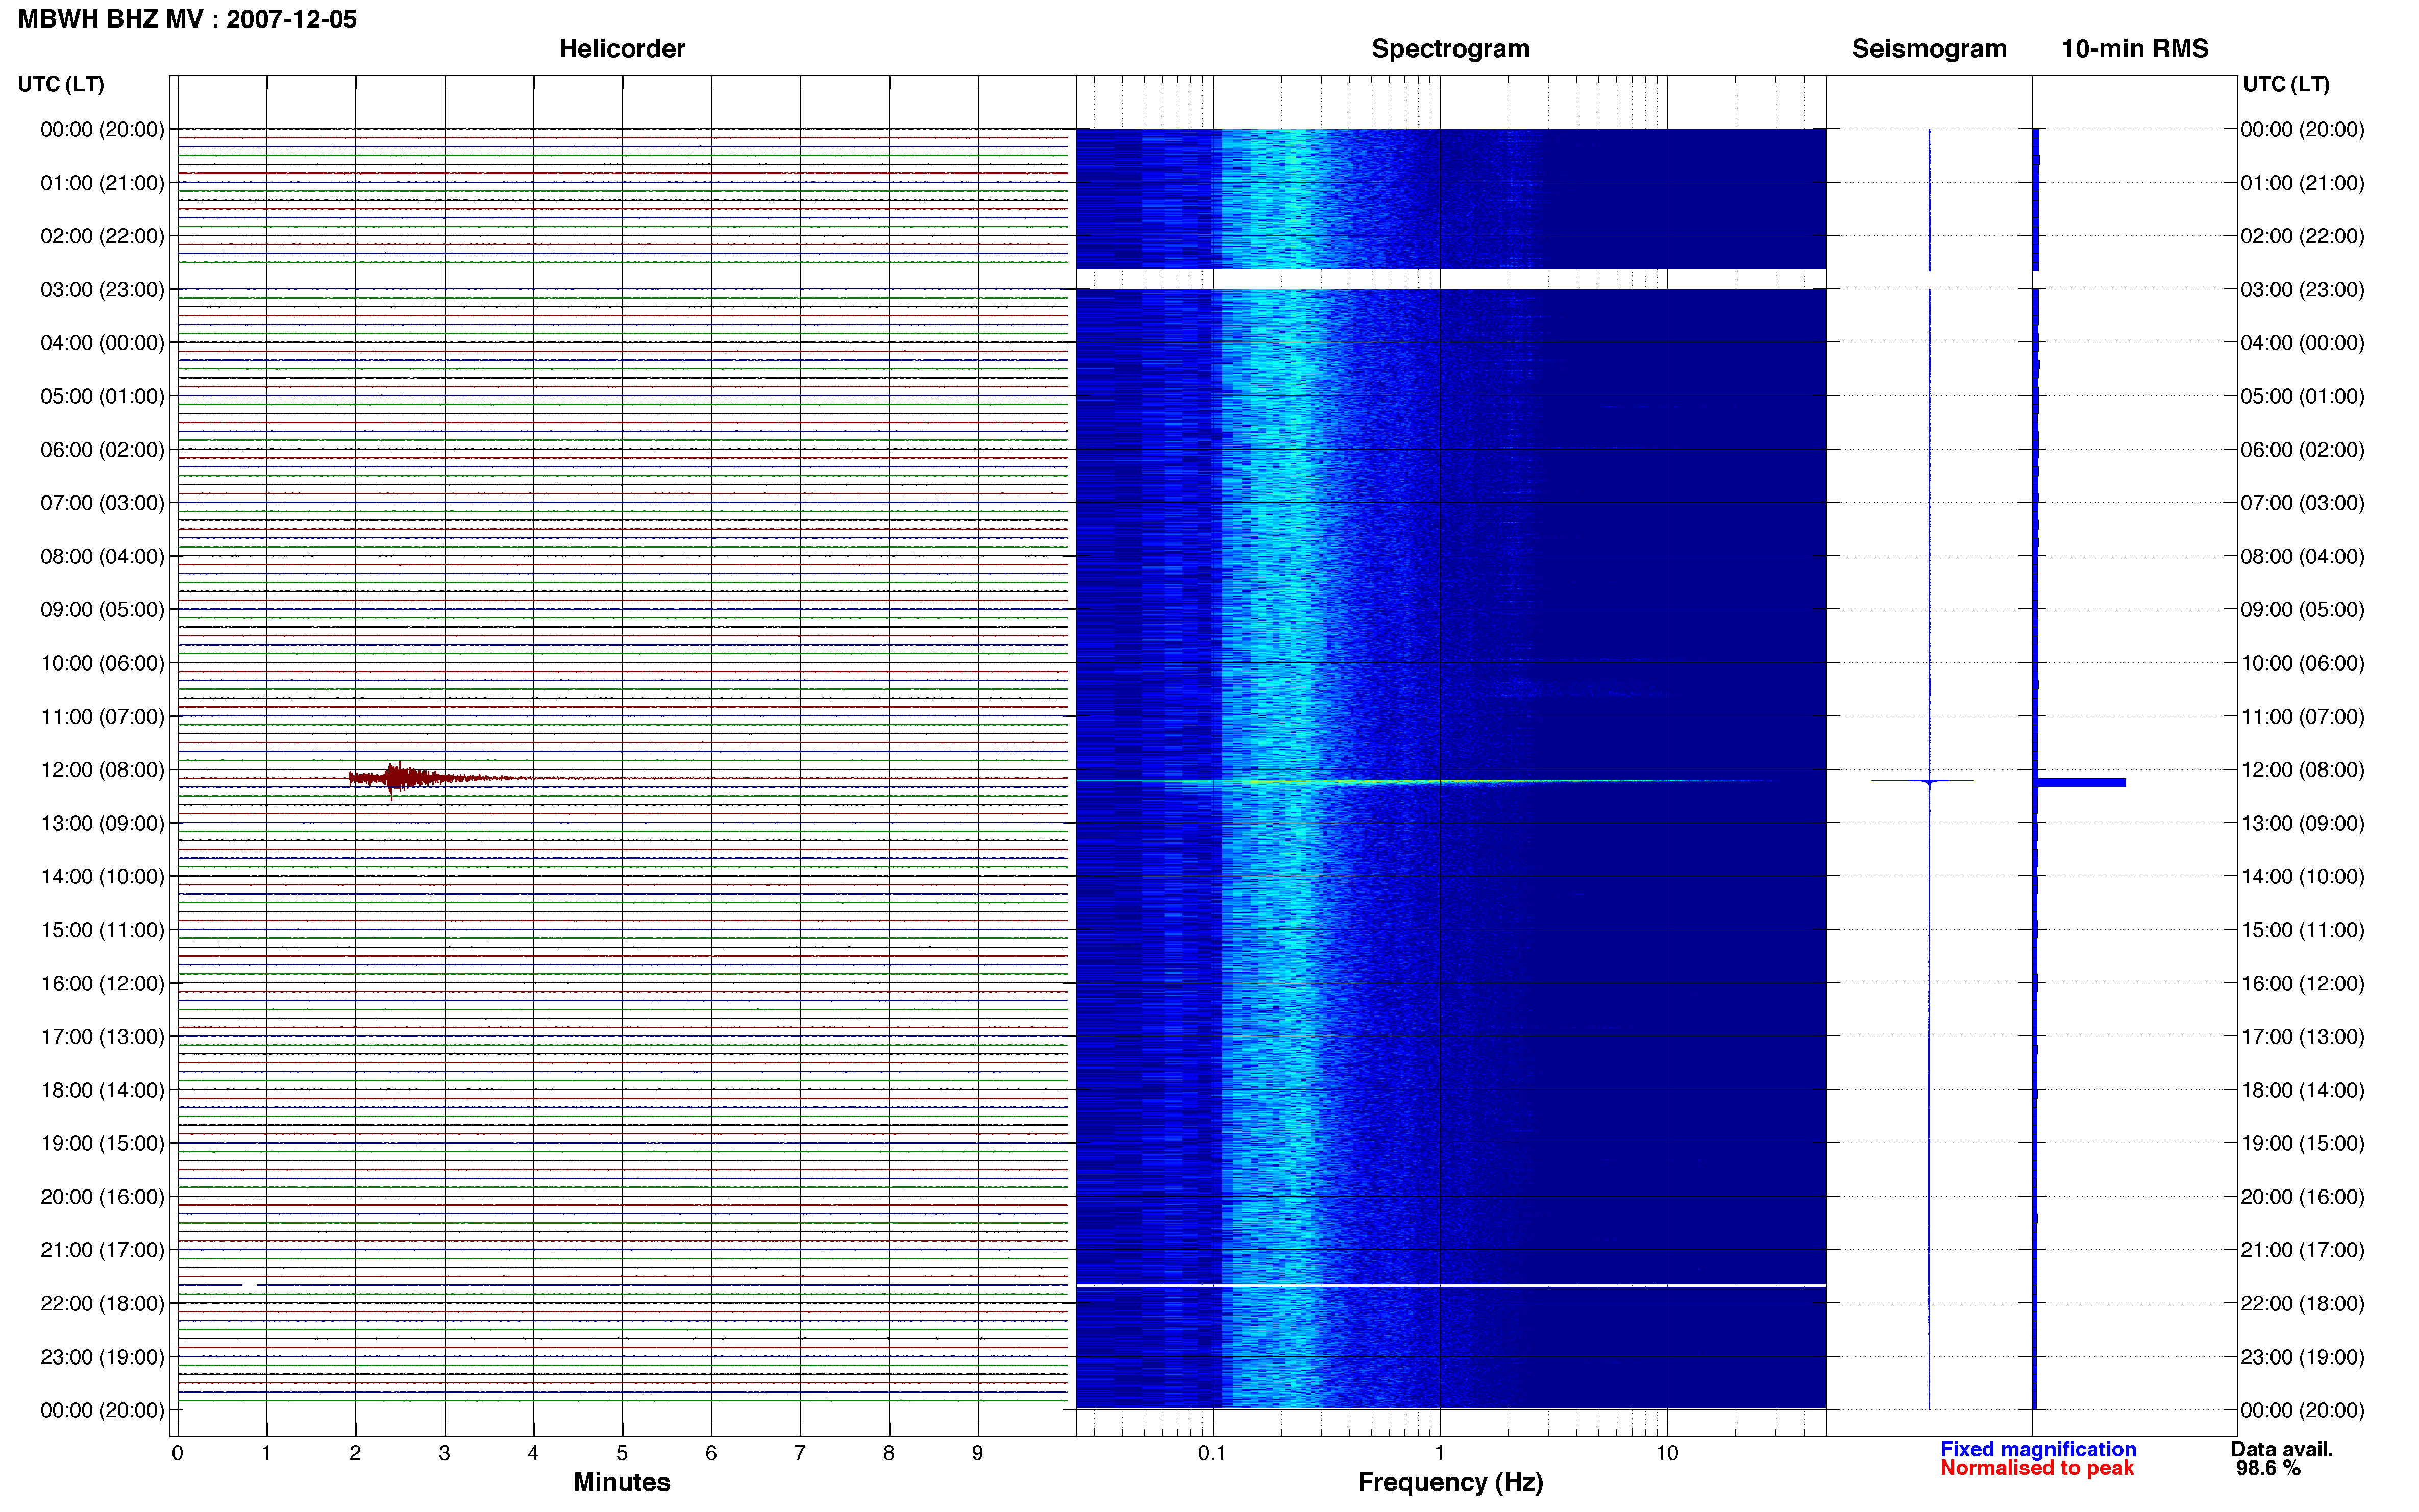
Task: Click the left '22:00 (18:00)' time label
Action: tap(102, 1303)
